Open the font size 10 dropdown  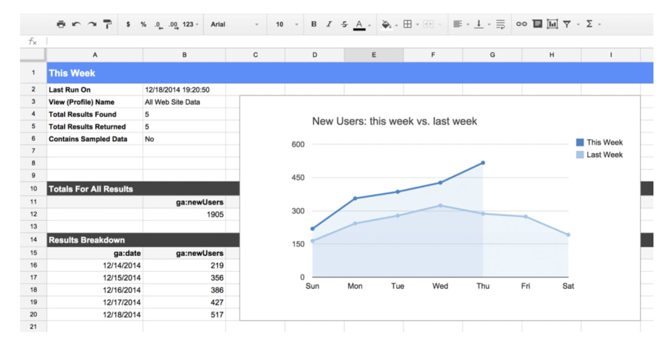pos(287,24)
